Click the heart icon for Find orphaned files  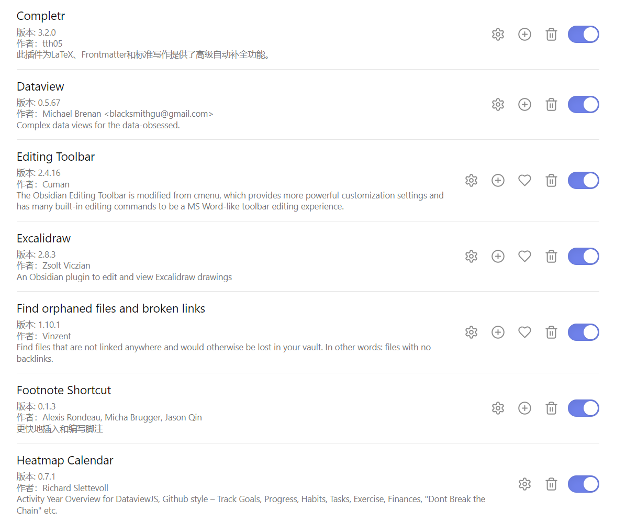(524, 332)
